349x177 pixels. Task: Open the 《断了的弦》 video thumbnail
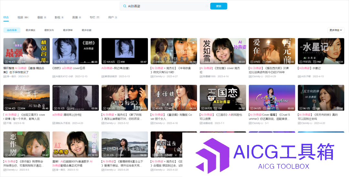125,98
